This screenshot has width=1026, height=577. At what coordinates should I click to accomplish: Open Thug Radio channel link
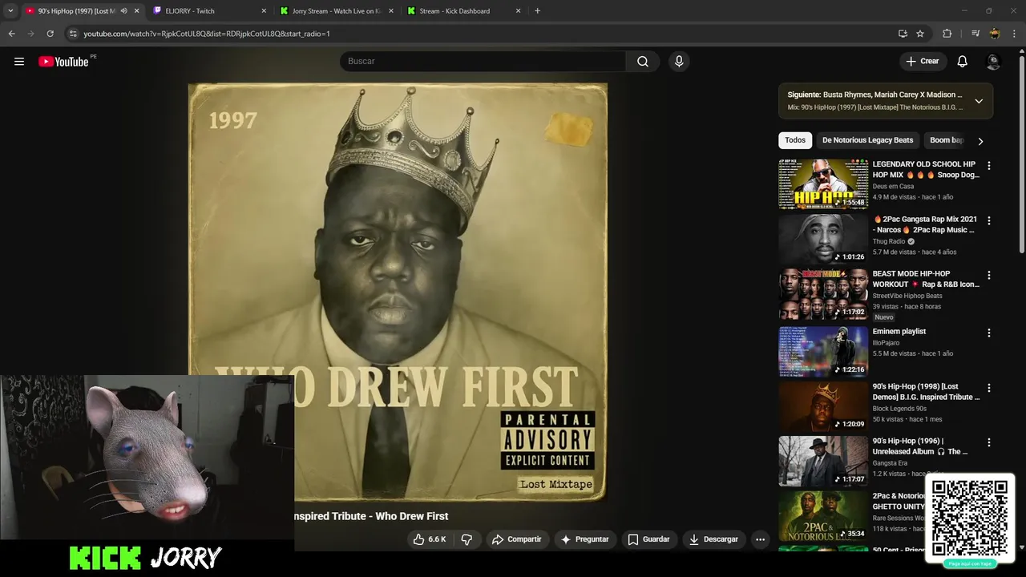click(889, 241)
